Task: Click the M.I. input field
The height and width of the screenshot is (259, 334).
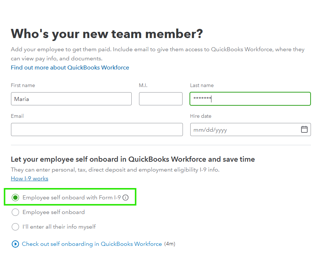Action: pos(161,99)
